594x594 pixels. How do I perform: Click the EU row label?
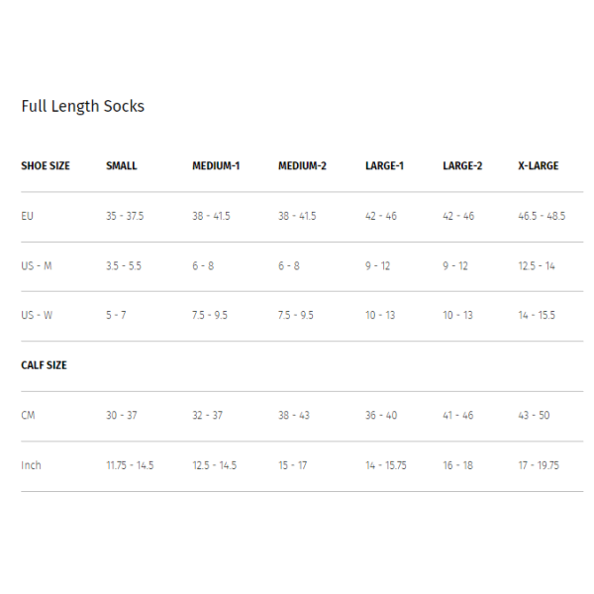28,216
